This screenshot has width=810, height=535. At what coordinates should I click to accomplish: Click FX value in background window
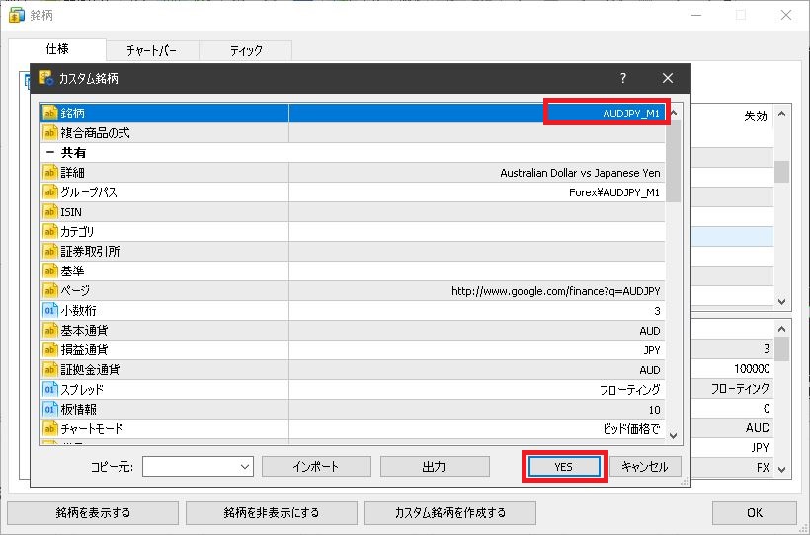click(763, 468)
